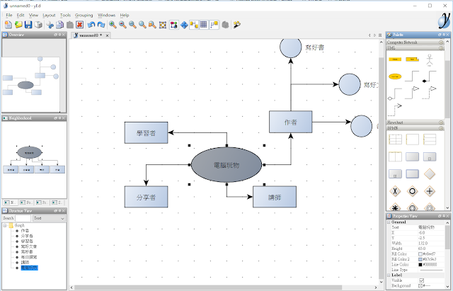Collapse the BPMN palette section
The height and width of the screenshot is (291, 453).
click(x=441, y=127)
